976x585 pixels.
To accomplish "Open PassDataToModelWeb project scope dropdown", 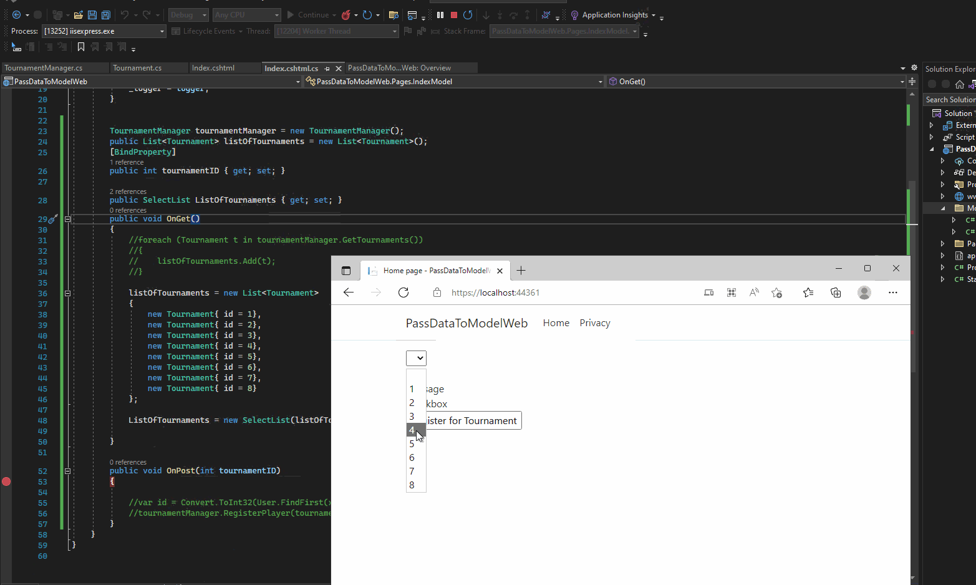I will (x=152, y=82).
